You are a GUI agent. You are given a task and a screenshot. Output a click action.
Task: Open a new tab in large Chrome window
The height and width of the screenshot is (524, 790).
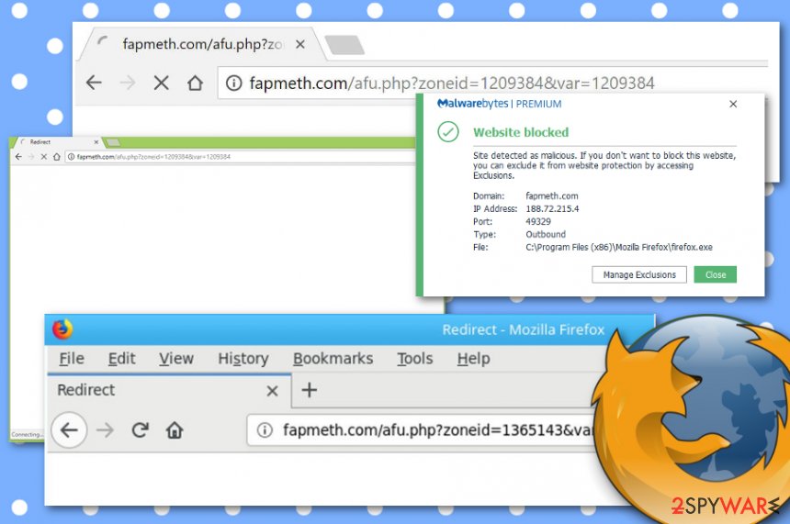(344, 45)
